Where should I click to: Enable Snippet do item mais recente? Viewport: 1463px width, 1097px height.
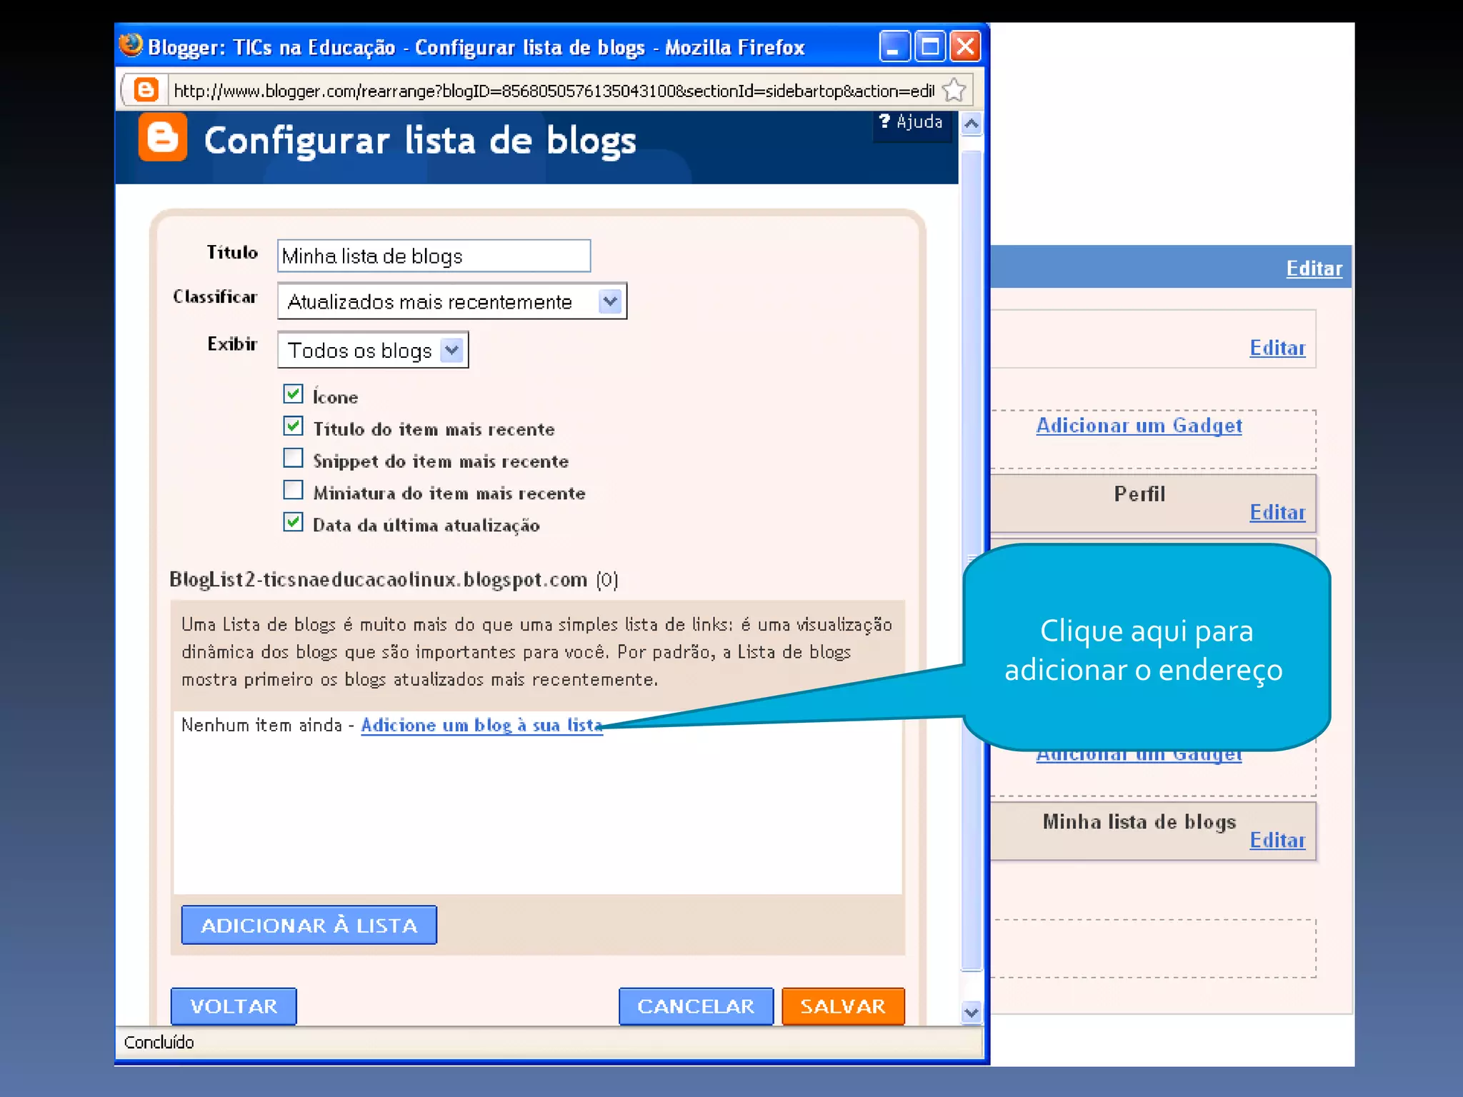pos(293,458)
